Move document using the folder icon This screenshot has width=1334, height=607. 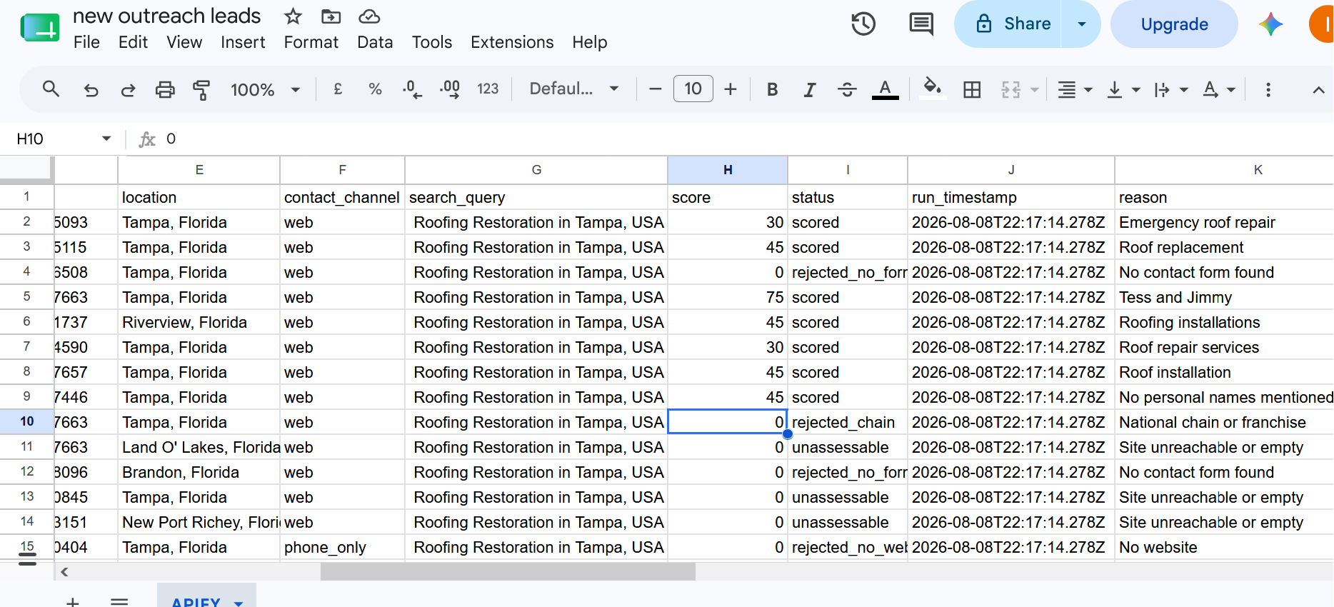coord(331,16)
